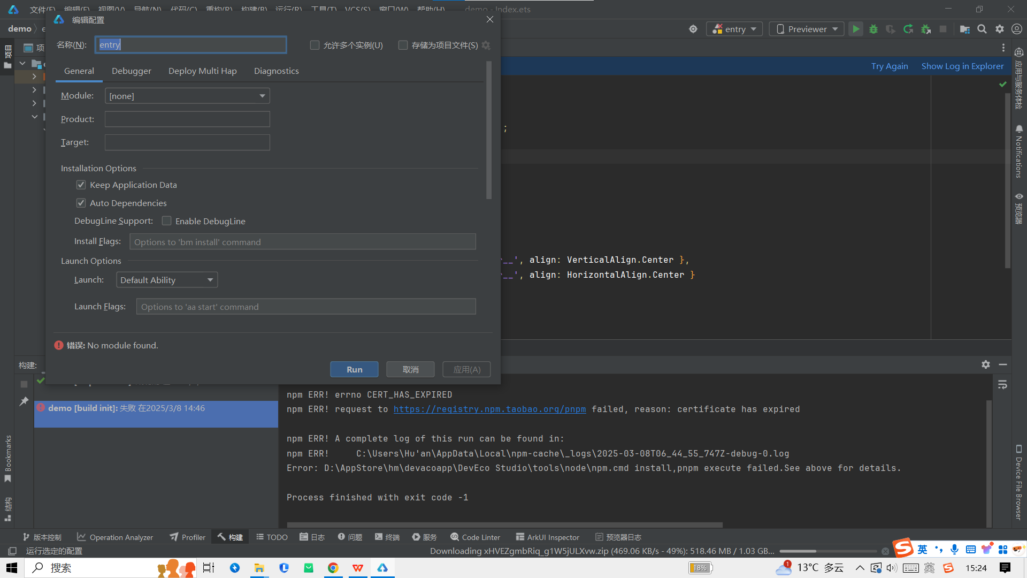This screenshot has width=1027, height=578.
Task: Open the IDE Settings gear in toolbar
Action: coord(1000,29)
